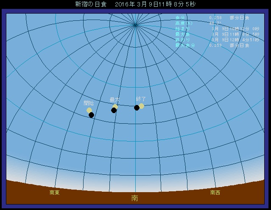
Task: Click the celestial pole where grid lines converge
Action: (135, 26)
